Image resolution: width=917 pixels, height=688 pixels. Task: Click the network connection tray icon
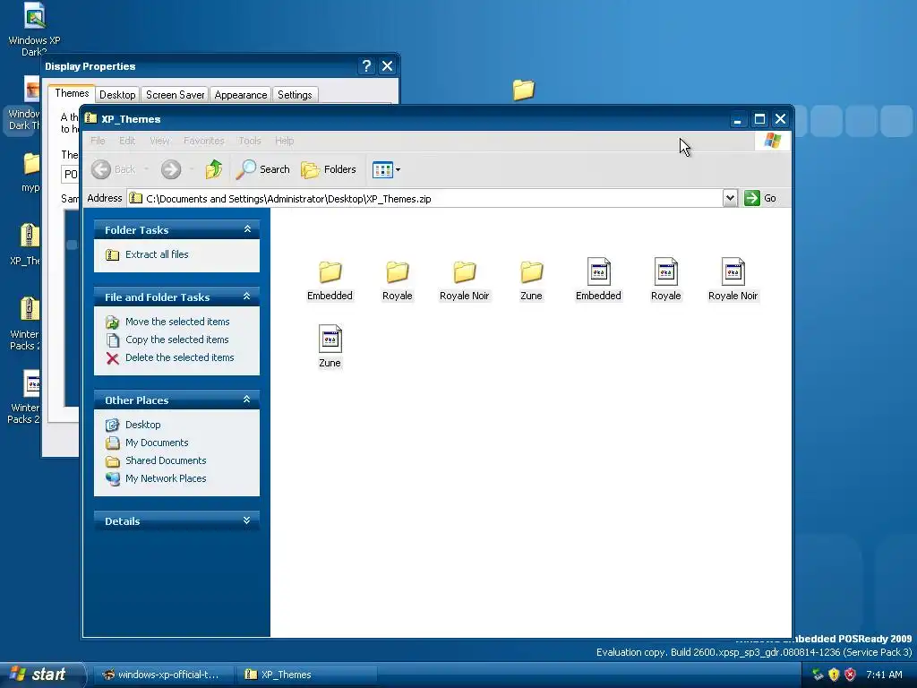[818, 675]
